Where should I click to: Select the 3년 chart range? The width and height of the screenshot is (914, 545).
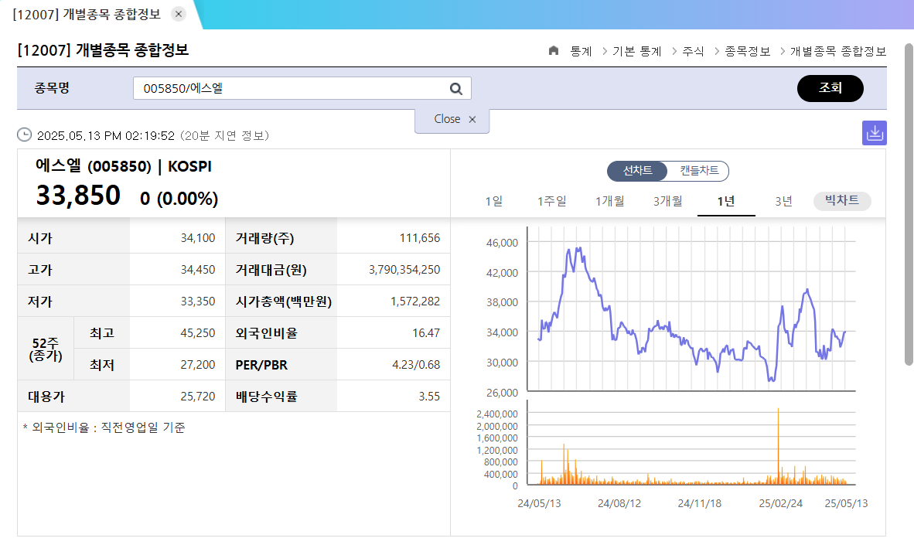[783, 200]
